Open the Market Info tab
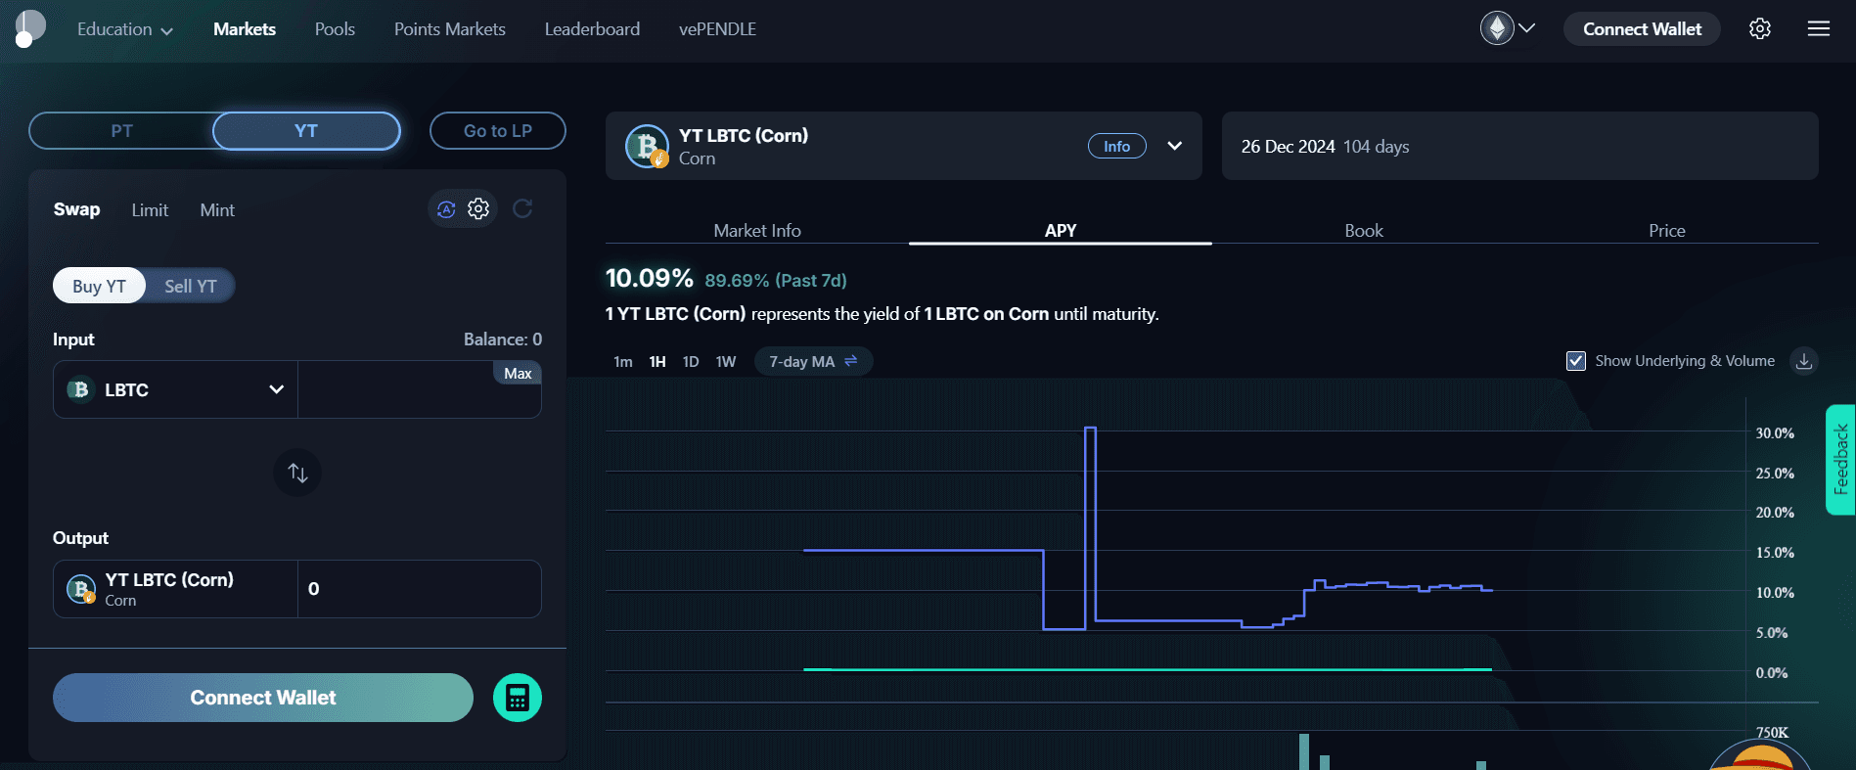The width and height of the screenshot is (1856, 770). pos(757,230)
